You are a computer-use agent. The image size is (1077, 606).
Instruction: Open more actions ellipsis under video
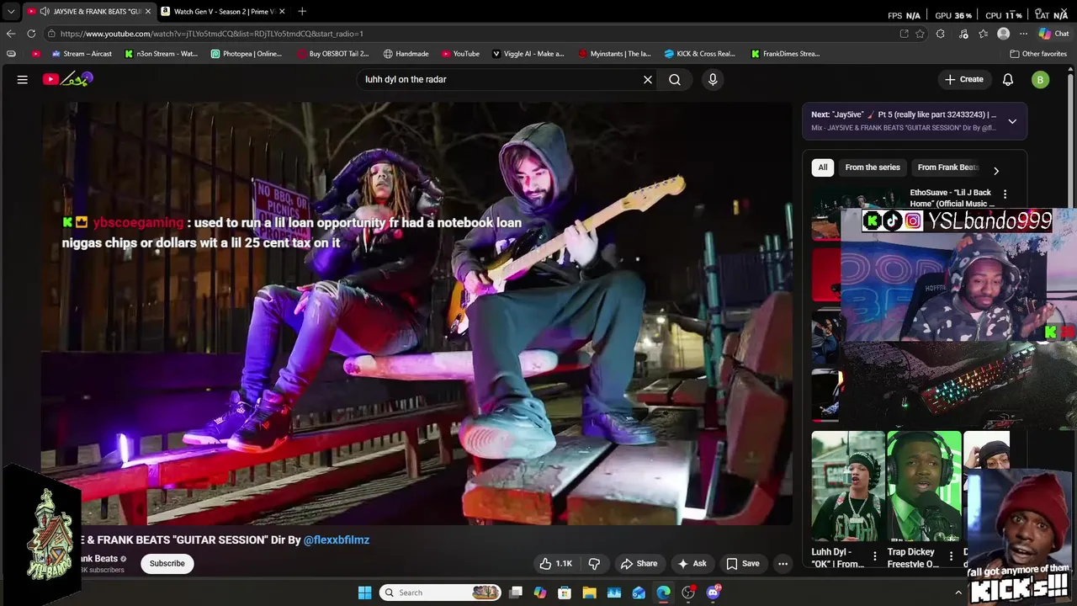(x=783, y=563)
